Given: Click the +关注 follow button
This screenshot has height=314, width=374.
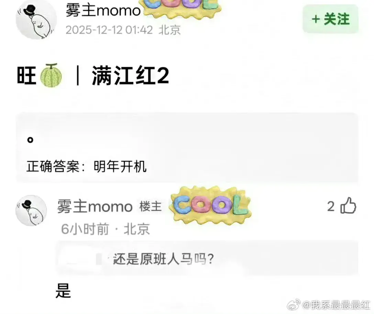Looking at the screenshot, I should coord(330,19).
